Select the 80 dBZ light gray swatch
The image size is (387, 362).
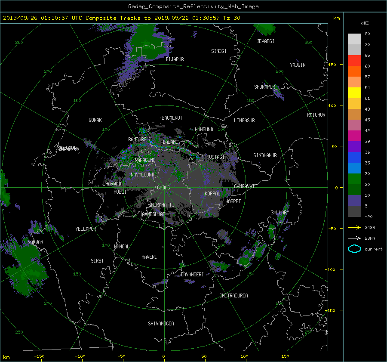354,39
